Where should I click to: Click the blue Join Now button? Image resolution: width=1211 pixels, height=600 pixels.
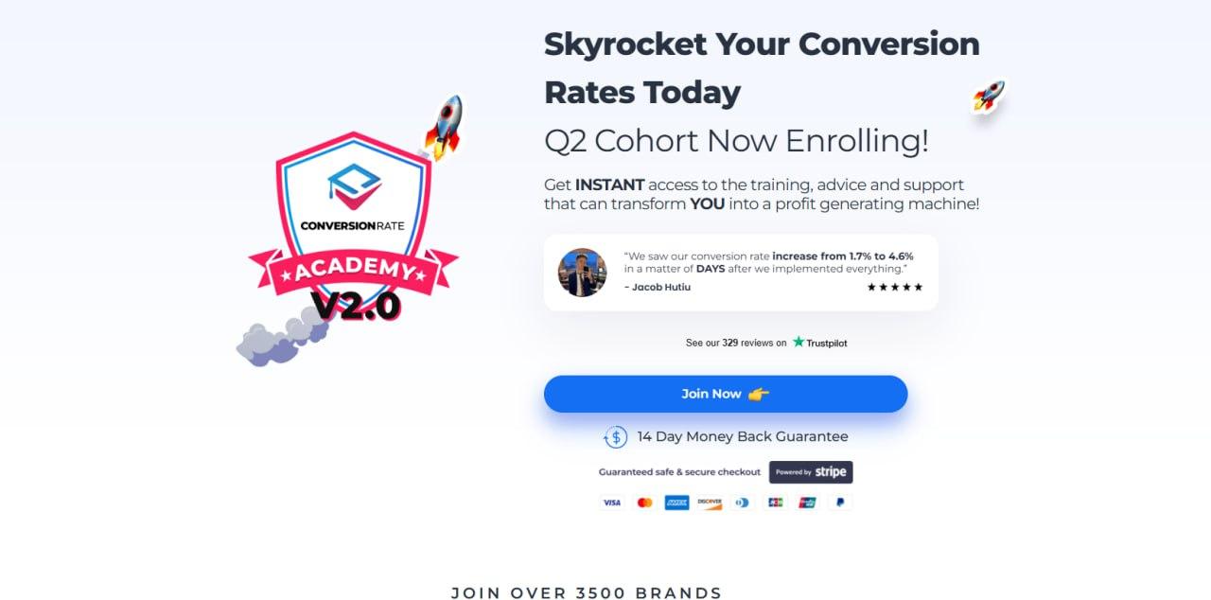[726, 394]
